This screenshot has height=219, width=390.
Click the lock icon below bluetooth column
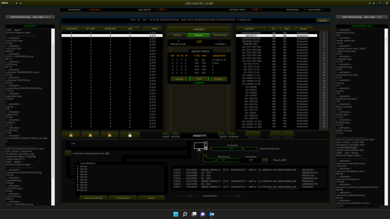[x=110, y=135]
